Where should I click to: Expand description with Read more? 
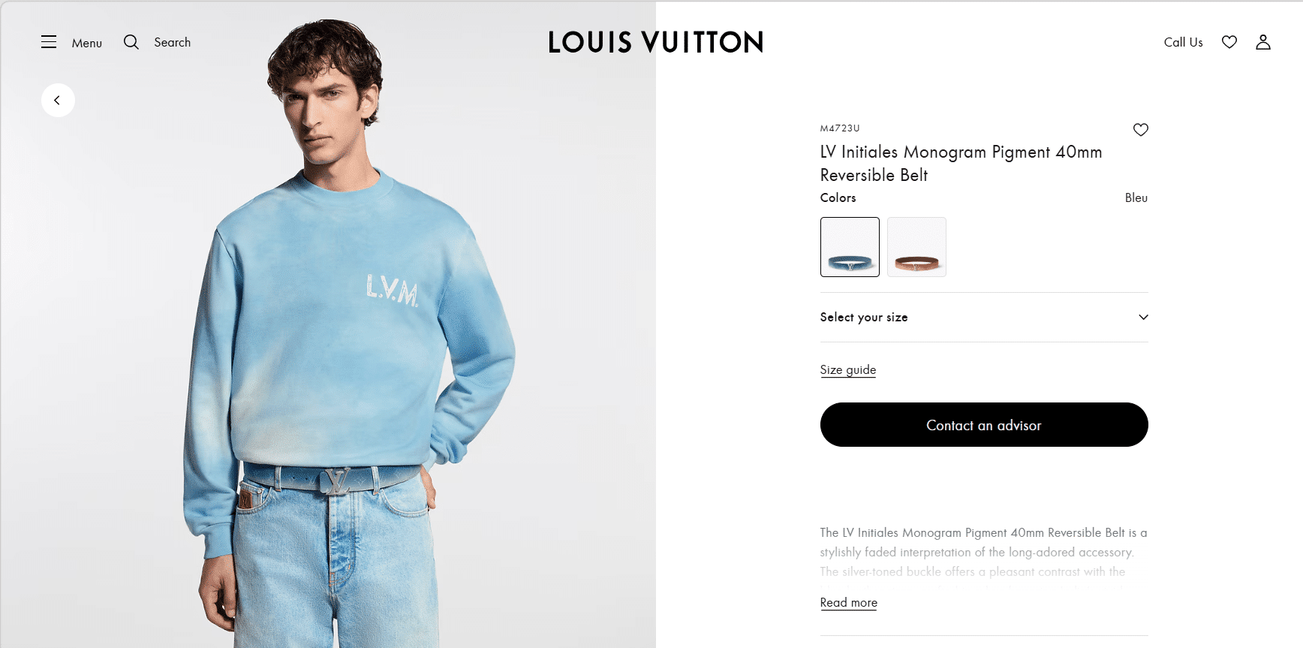[x=849, y=602]
